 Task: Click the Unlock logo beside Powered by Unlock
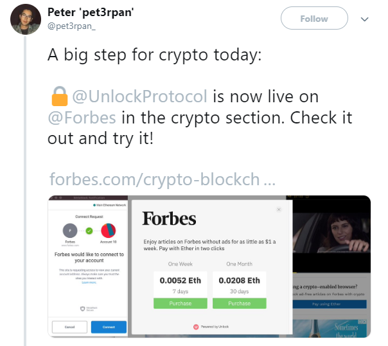[x=196, y=327]
